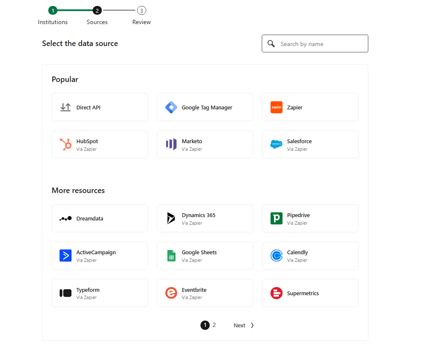The height and width of the screenshot is (359, 433).
Task: Click the Institutions step label
Action: coord(53,22)
